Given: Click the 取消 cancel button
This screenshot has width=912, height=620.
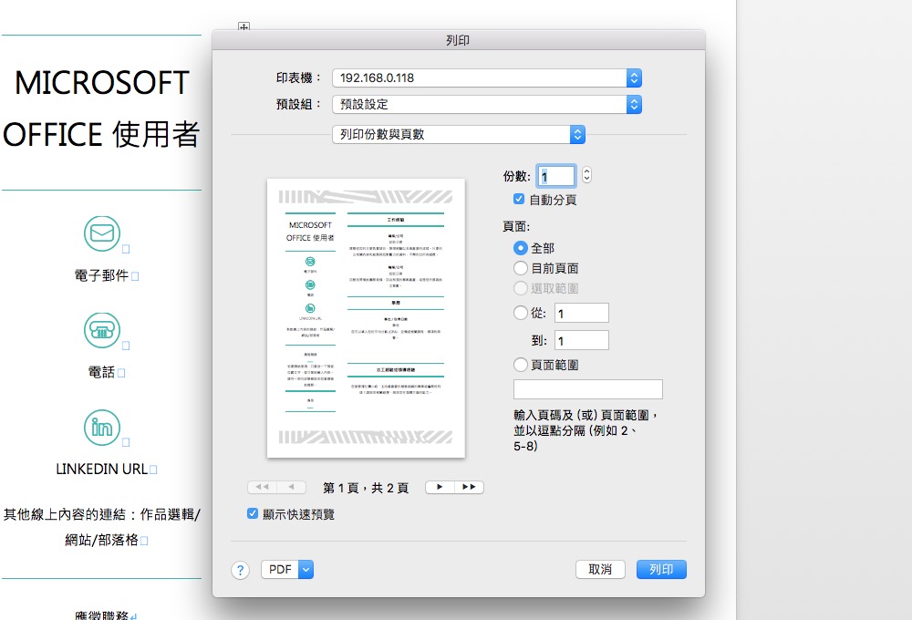Looking at the screenshot, I should point(600,570).
